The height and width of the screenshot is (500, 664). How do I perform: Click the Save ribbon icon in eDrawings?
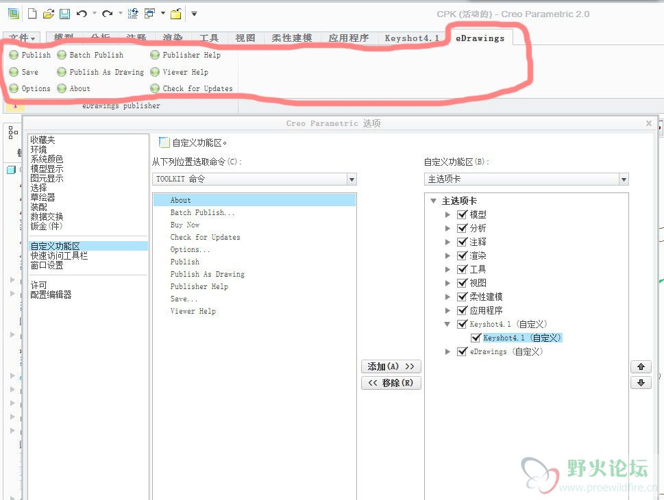(14, 72)
